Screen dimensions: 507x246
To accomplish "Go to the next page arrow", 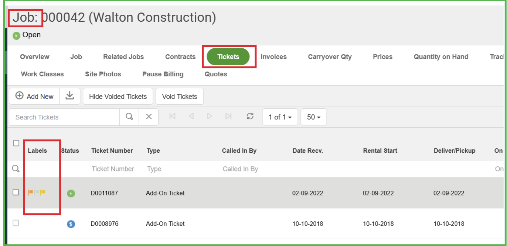I will 210,117.
